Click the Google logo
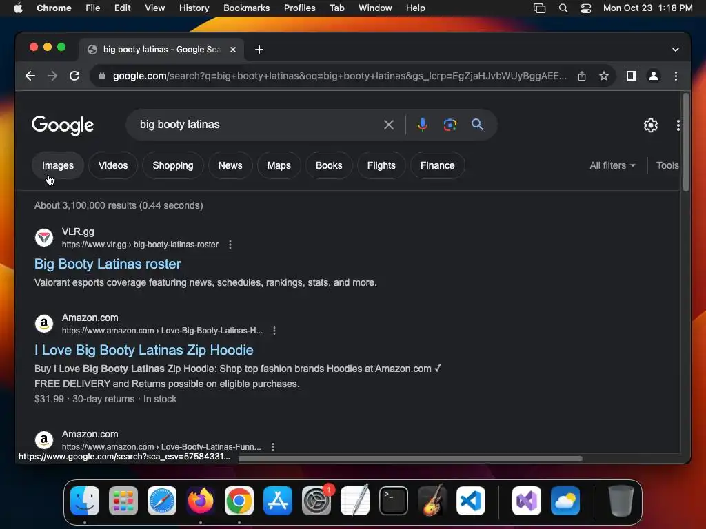Viewport: 706px width, 529px height. [x=63, y=125]
